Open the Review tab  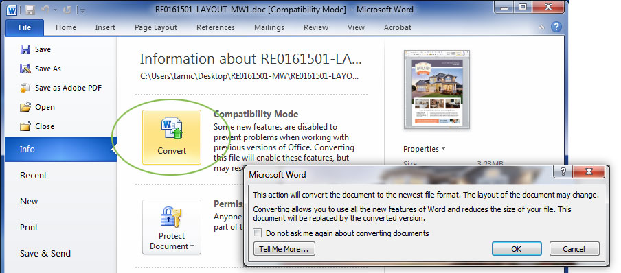315,27
